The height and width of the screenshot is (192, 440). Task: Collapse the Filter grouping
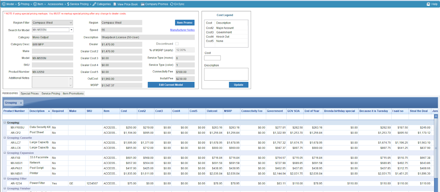[x=5, y=178]
